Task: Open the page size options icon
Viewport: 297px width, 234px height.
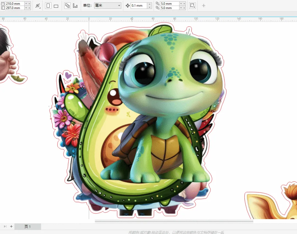Action: coord(38,6)
